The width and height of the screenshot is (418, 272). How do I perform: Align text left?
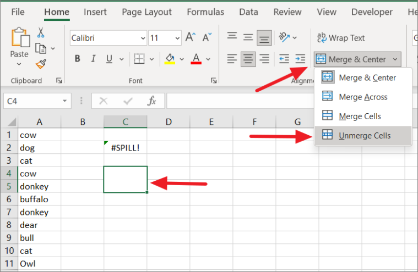tap(232, 59)
